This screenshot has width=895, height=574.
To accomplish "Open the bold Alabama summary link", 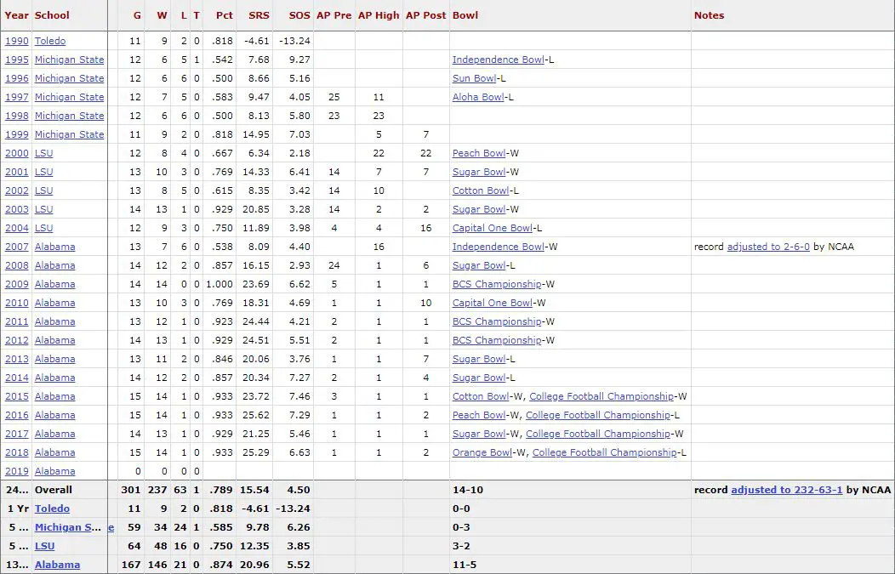I will (57, 565).
